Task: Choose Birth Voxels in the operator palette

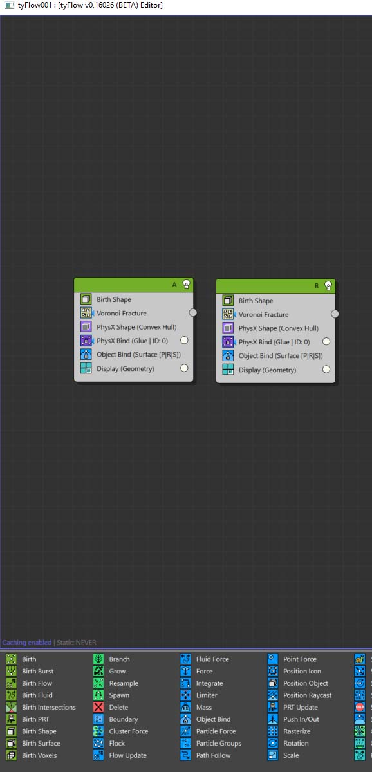Action: click(32, 755)
